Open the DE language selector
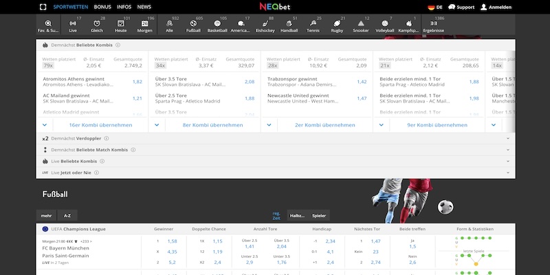Viewport: 550px width, 275px height. click(x=435, y=7)
